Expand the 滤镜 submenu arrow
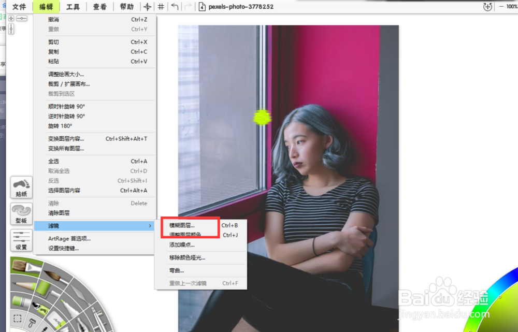The height and width of the screenshot is (332, 518). (150, 226)
